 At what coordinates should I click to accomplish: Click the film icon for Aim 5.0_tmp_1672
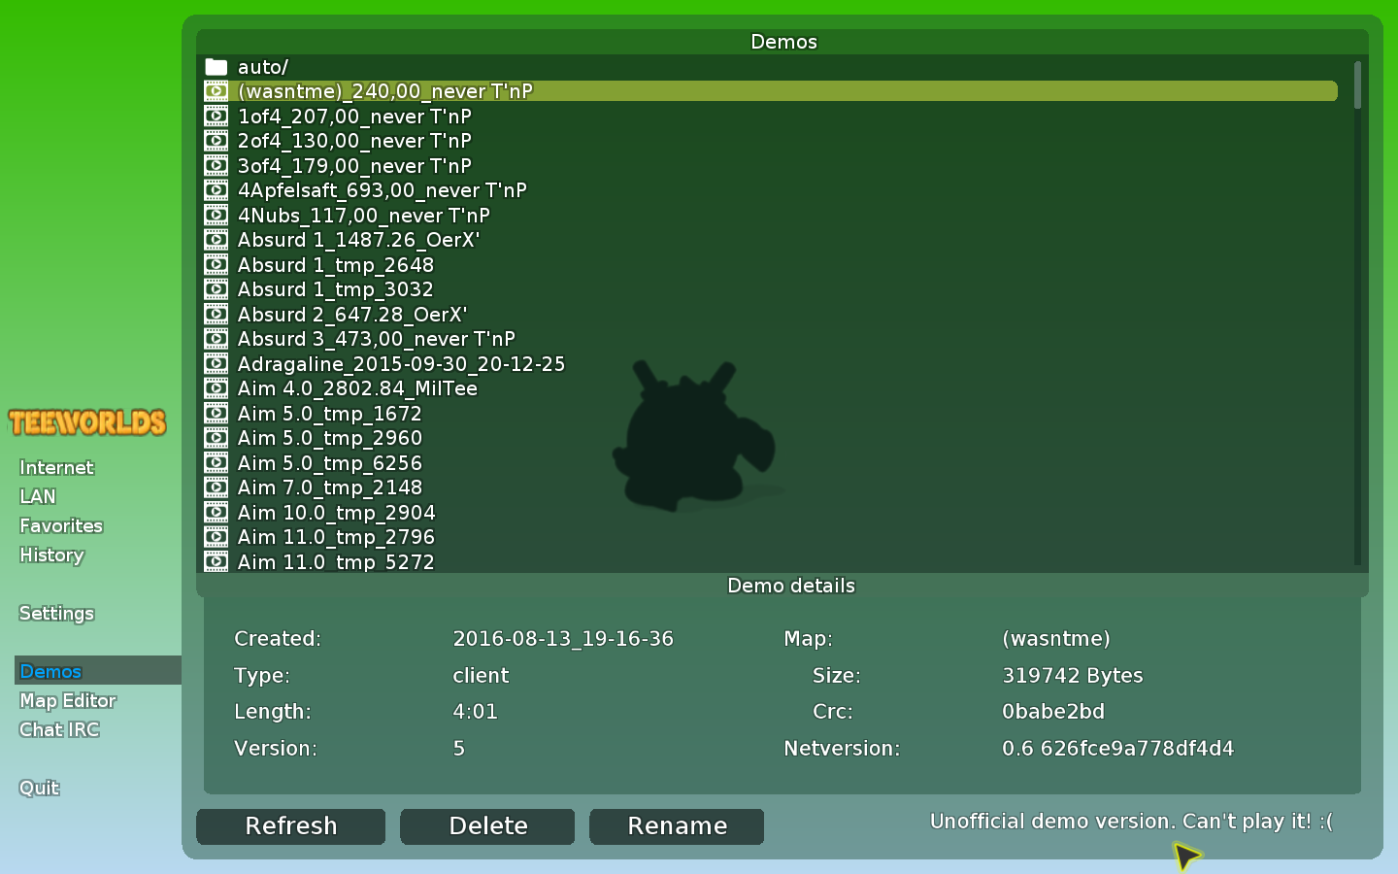pyautogui.click(x=216, y=413)
